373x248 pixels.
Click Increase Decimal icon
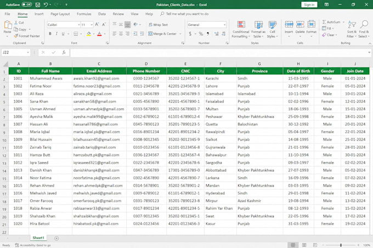click(x=216, y=34)
